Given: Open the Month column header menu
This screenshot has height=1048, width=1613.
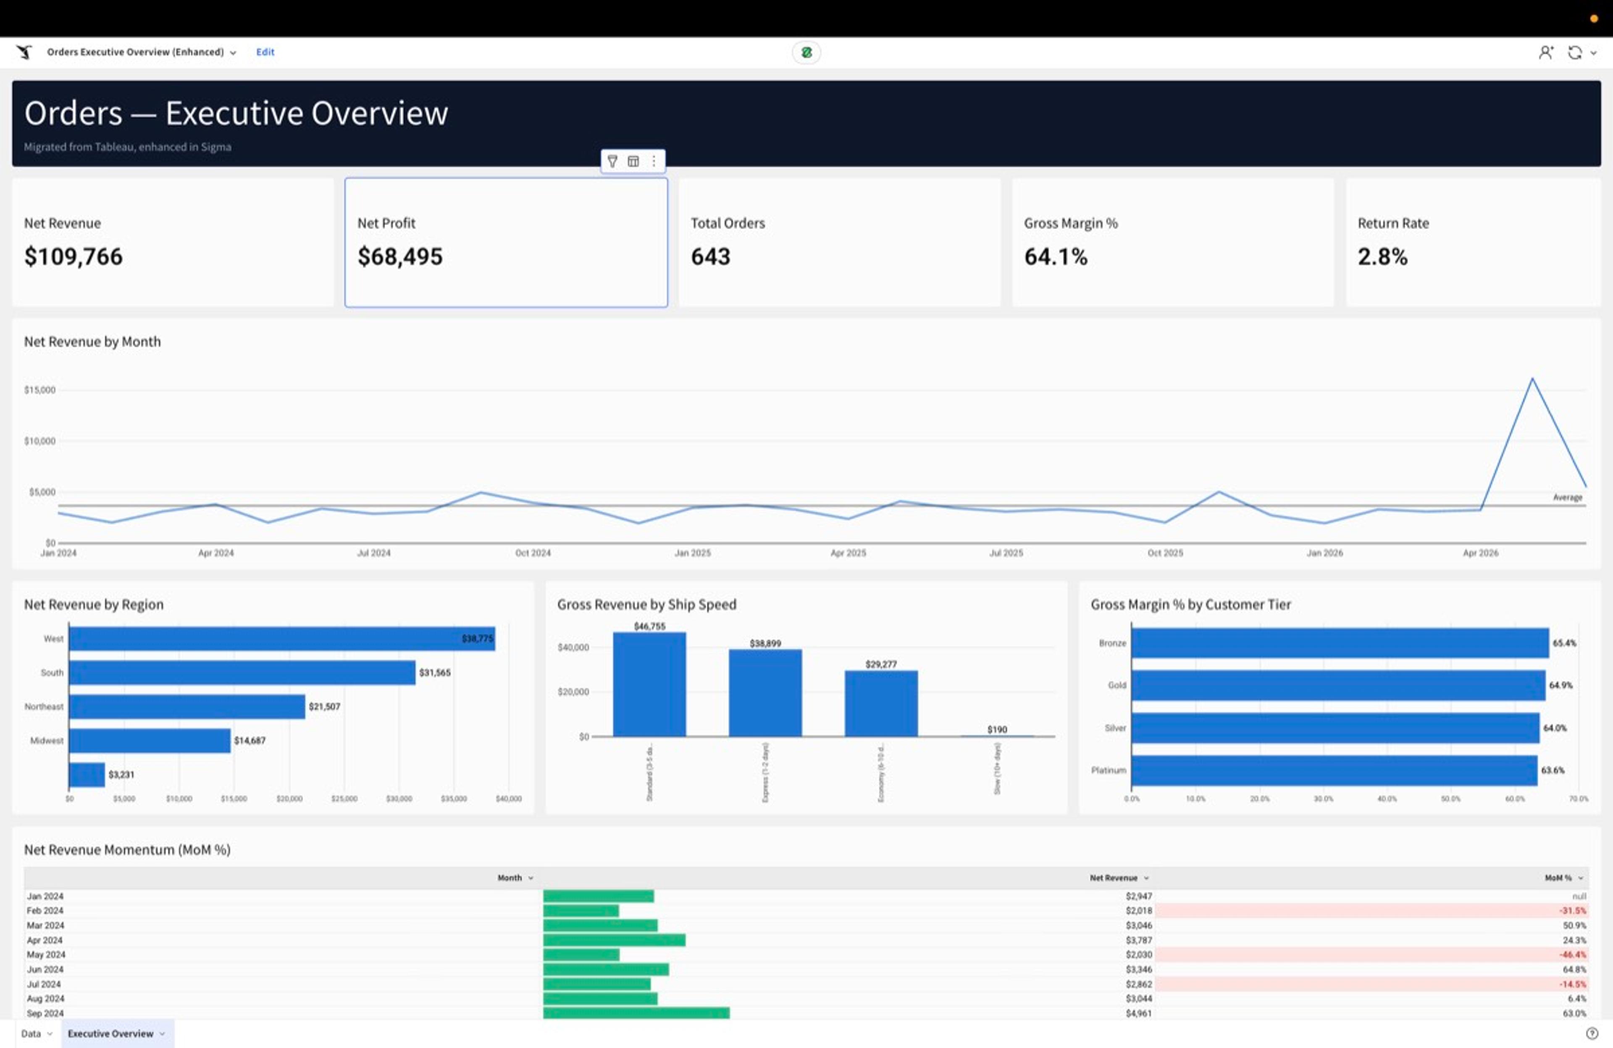Looking at the screenshot, I should tap(531, 878).
